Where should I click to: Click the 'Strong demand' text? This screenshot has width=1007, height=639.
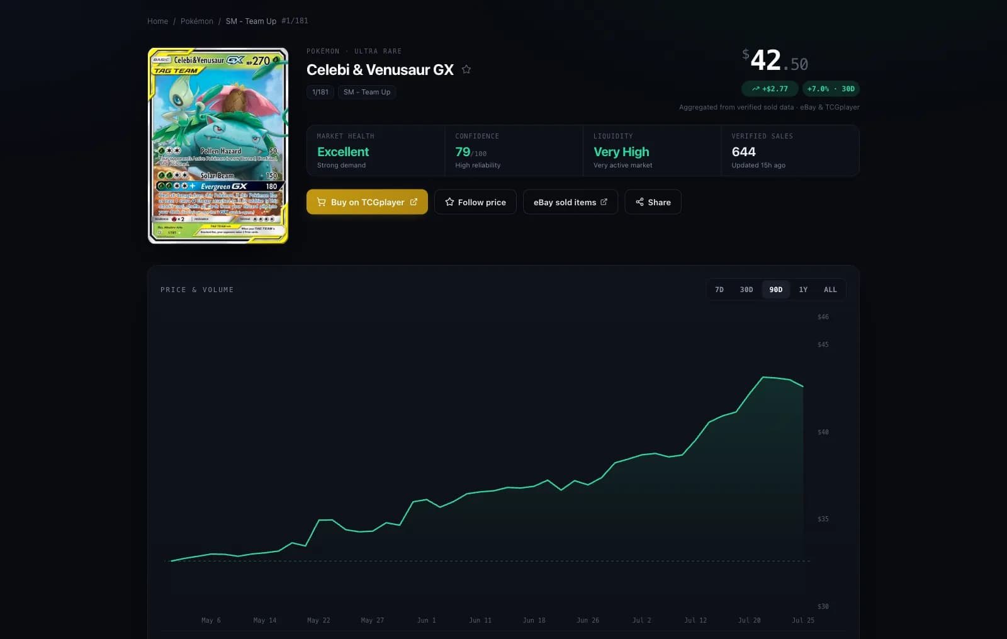[x=341, y=166]
